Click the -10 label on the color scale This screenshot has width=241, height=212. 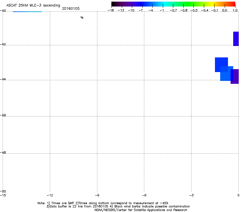point(131,10)
